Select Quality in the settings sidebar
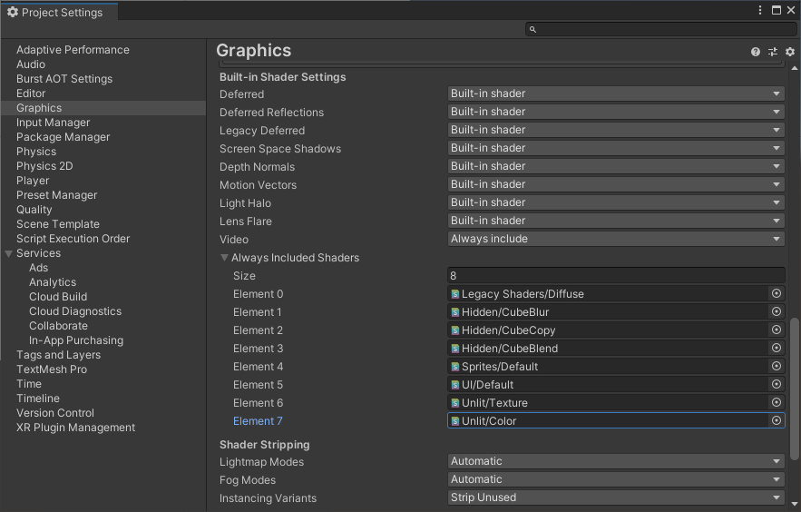Screen dimensions: 801x512 coord(34,210)
